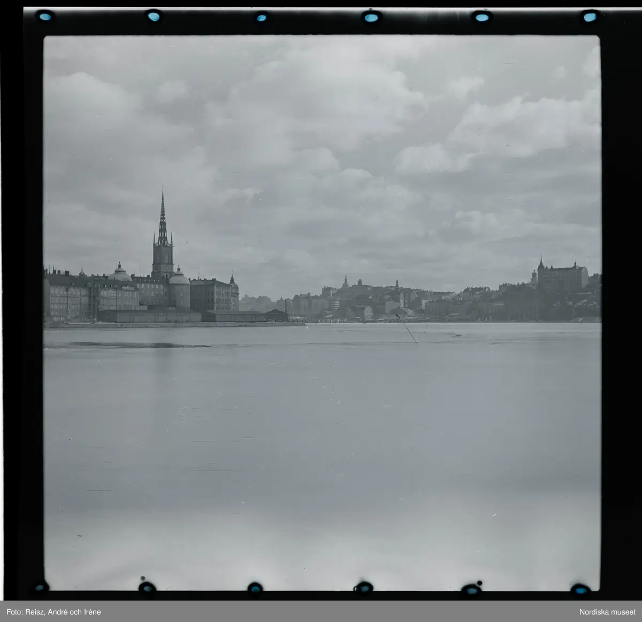Click the third blue mark along the bottom edge

coord(255,587)
